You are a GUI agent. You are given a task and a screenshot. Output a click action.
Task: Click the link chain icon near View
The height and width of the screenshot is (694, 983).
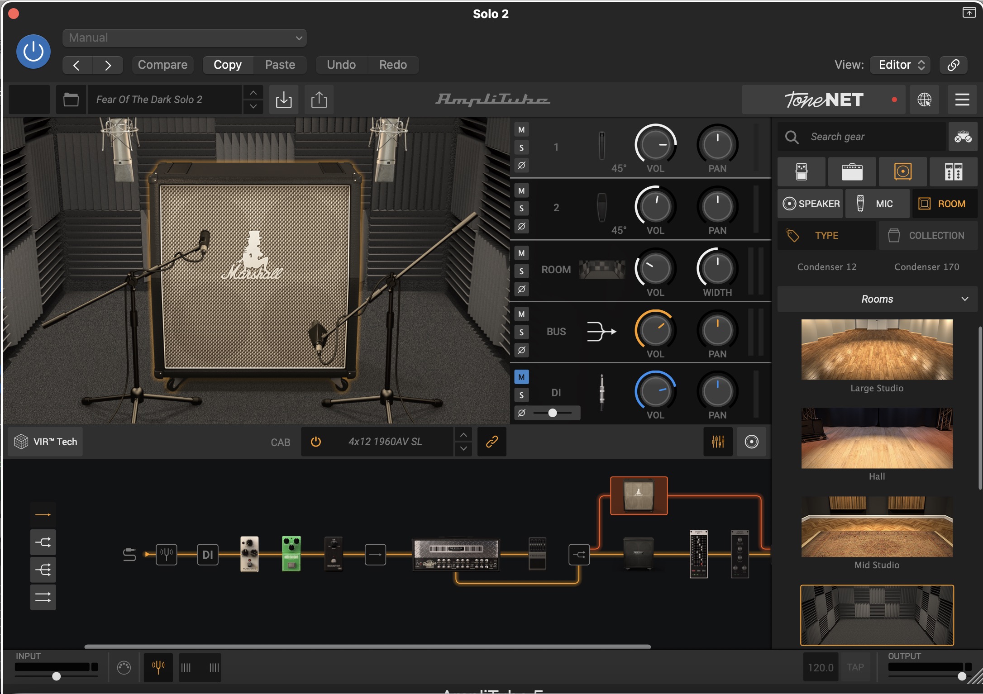[954, 65]
